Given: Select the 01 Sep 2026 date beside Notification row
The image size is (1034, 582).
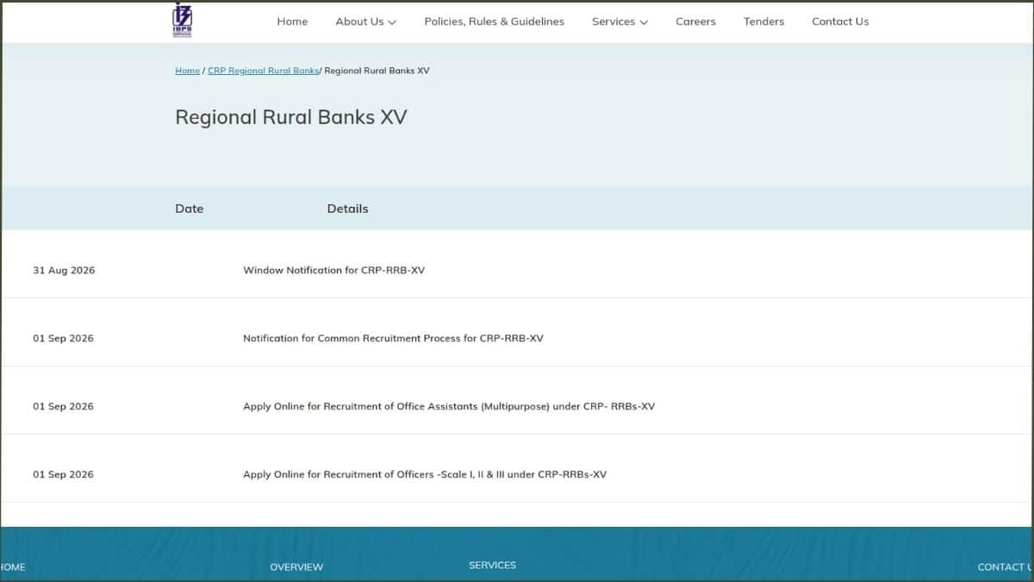Looking at the screenshot, I should [64, 339].
